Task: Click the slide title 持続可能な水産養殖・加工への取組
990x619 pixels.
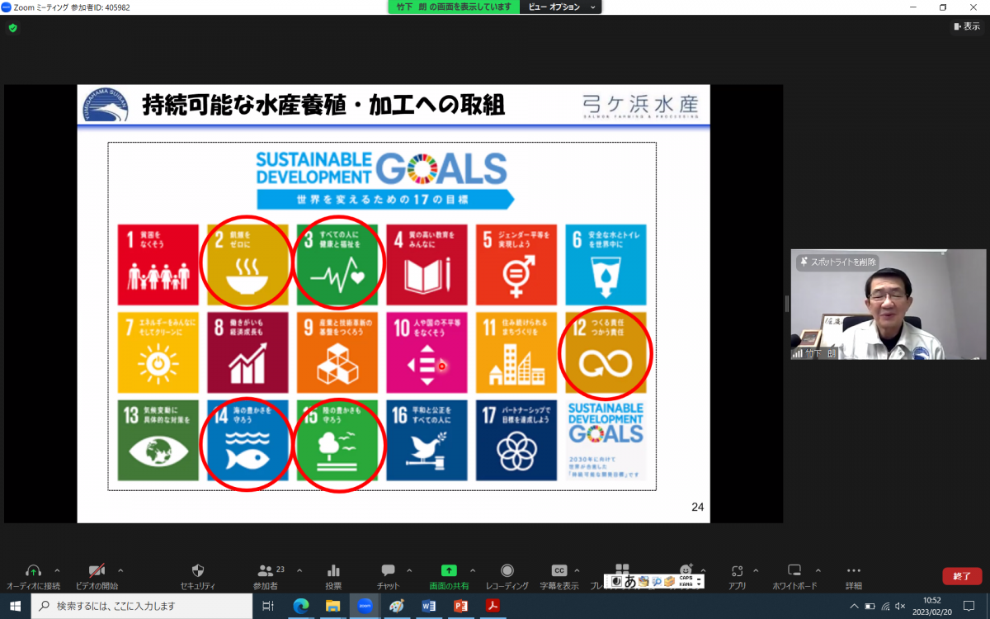Action: point(324,106)
